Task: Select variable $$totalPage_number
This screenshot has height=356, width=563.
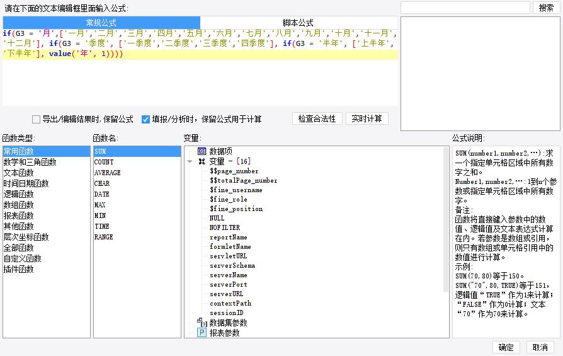Action: click(x=244, y=180)
